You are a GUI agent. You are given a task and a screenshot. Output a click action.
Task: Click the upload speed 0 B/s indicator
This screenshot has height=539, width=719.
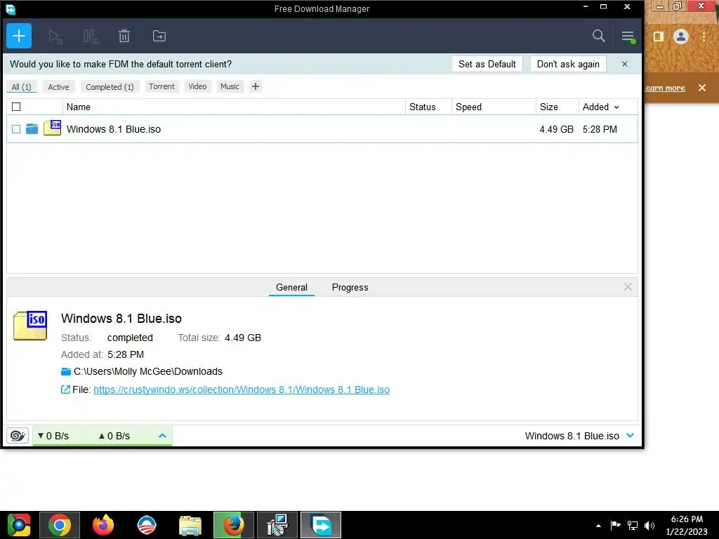pyautogui.click(x=114, y=436)
